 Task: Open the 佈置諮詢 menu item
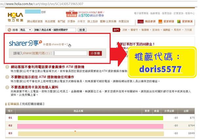(124, 21)
